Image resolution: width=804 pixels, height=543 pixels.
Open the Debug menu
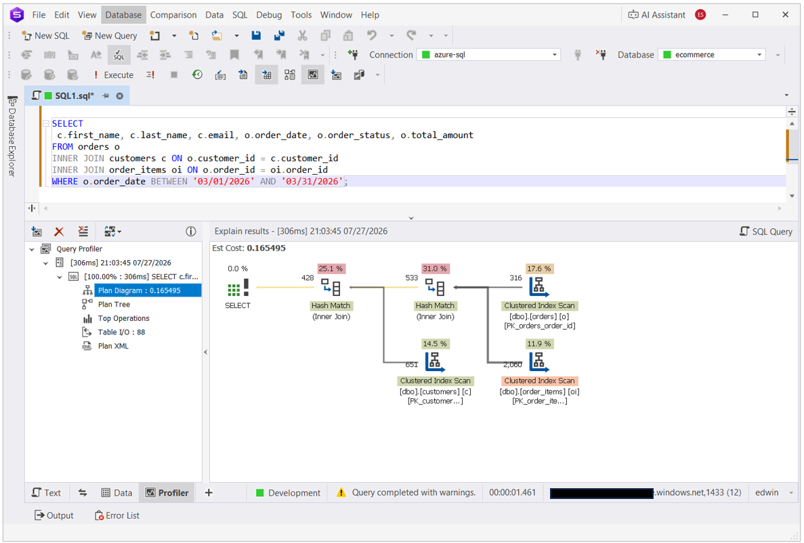pyautogui.click(x=269, y=15)
